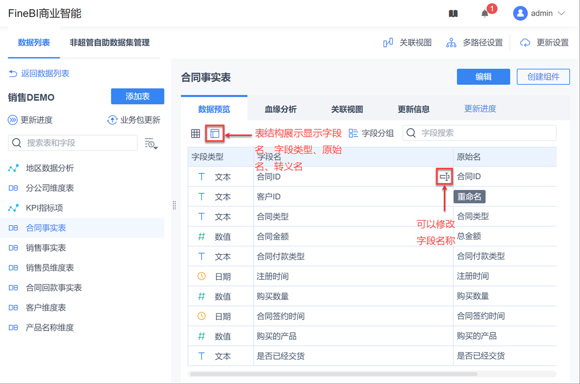
Task: Switch to grid data preview view
Action: pyautogui.click(x=195, y=134)
